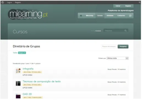Open the admin bar search magnifier
The height and width of the screenshot is (100, 142).
click(x=140, y=2)
